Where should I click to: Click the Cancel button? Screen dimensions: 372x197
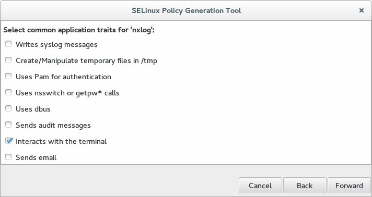[x=260, y=186]
